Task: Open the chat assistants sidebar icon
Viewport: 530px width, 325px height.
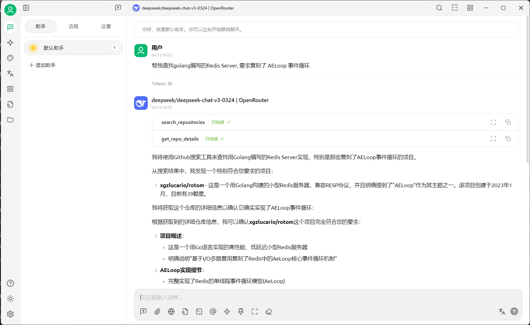Action: (10, 27)
